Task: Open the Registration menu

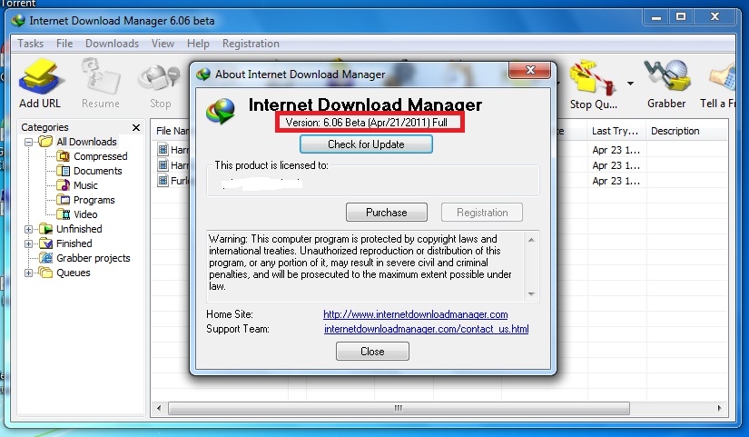Action: [x=251, y=44]
